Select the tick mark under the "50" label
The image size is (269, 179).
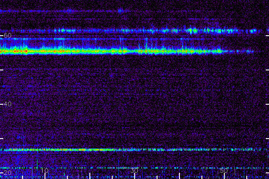point(224,176)
